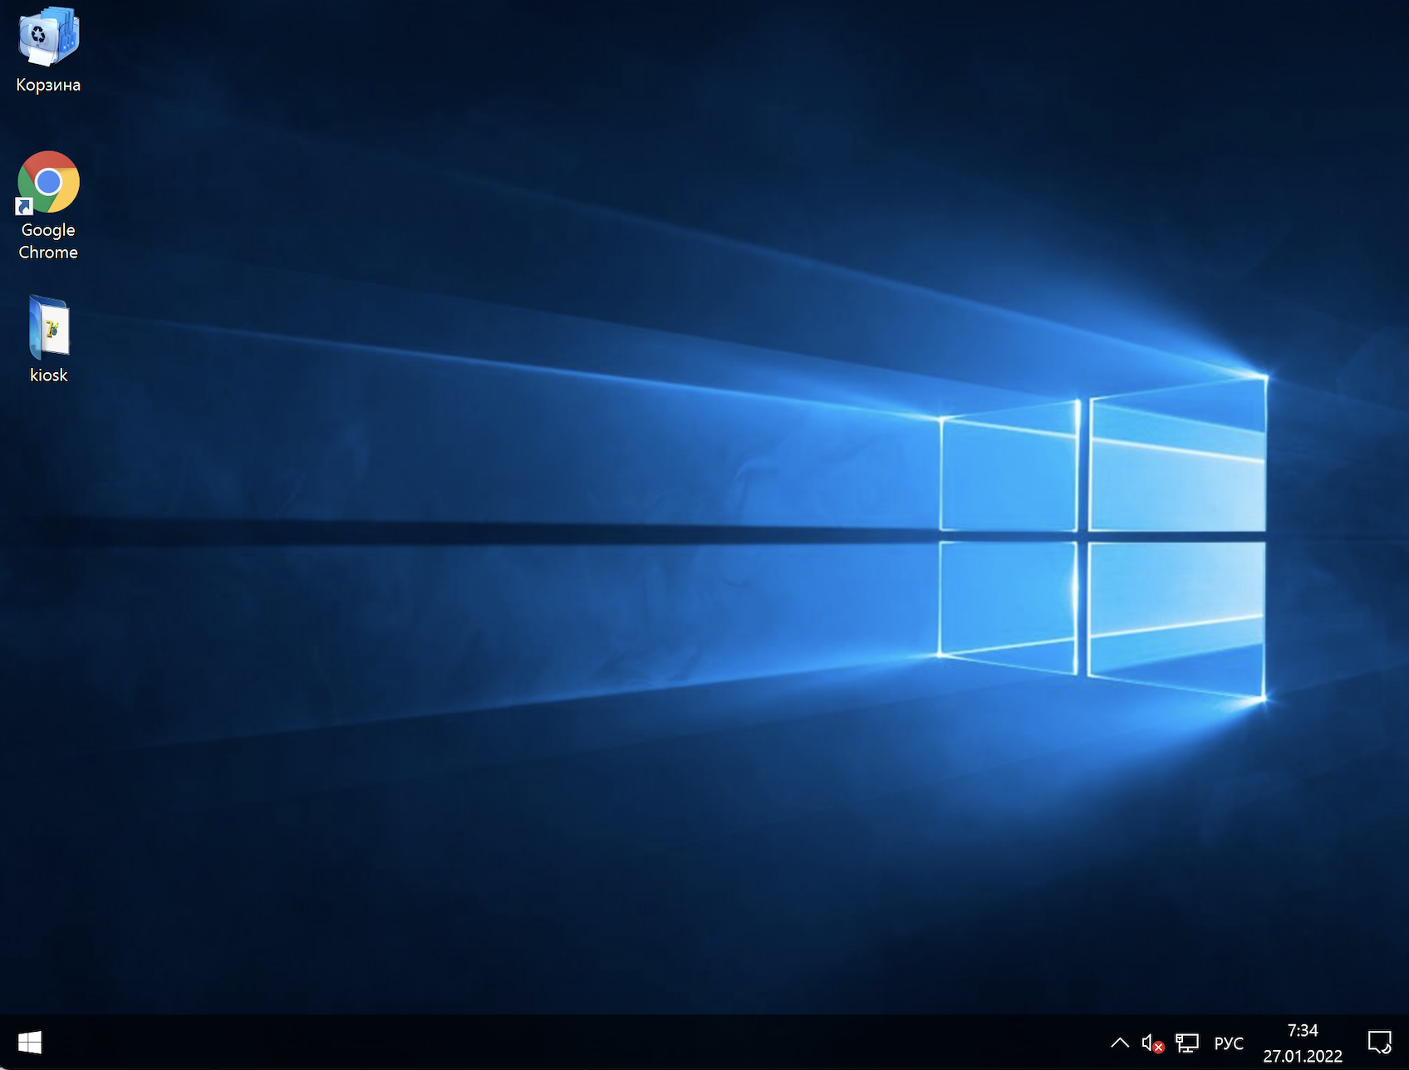Viewport: 1409px width, 1070px height.
Task: Select the Корзина recycle bin icon
Action: tap(48, 50)
